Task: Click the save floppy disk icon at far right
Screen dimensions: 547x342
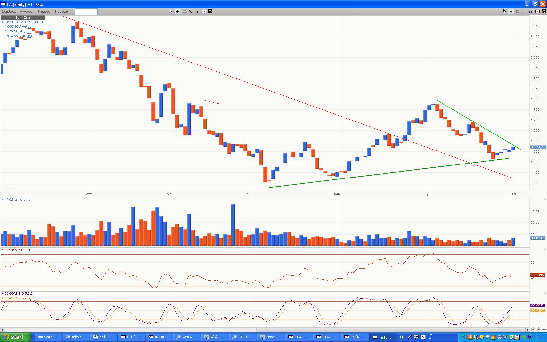Action: (x=543, y=11)
